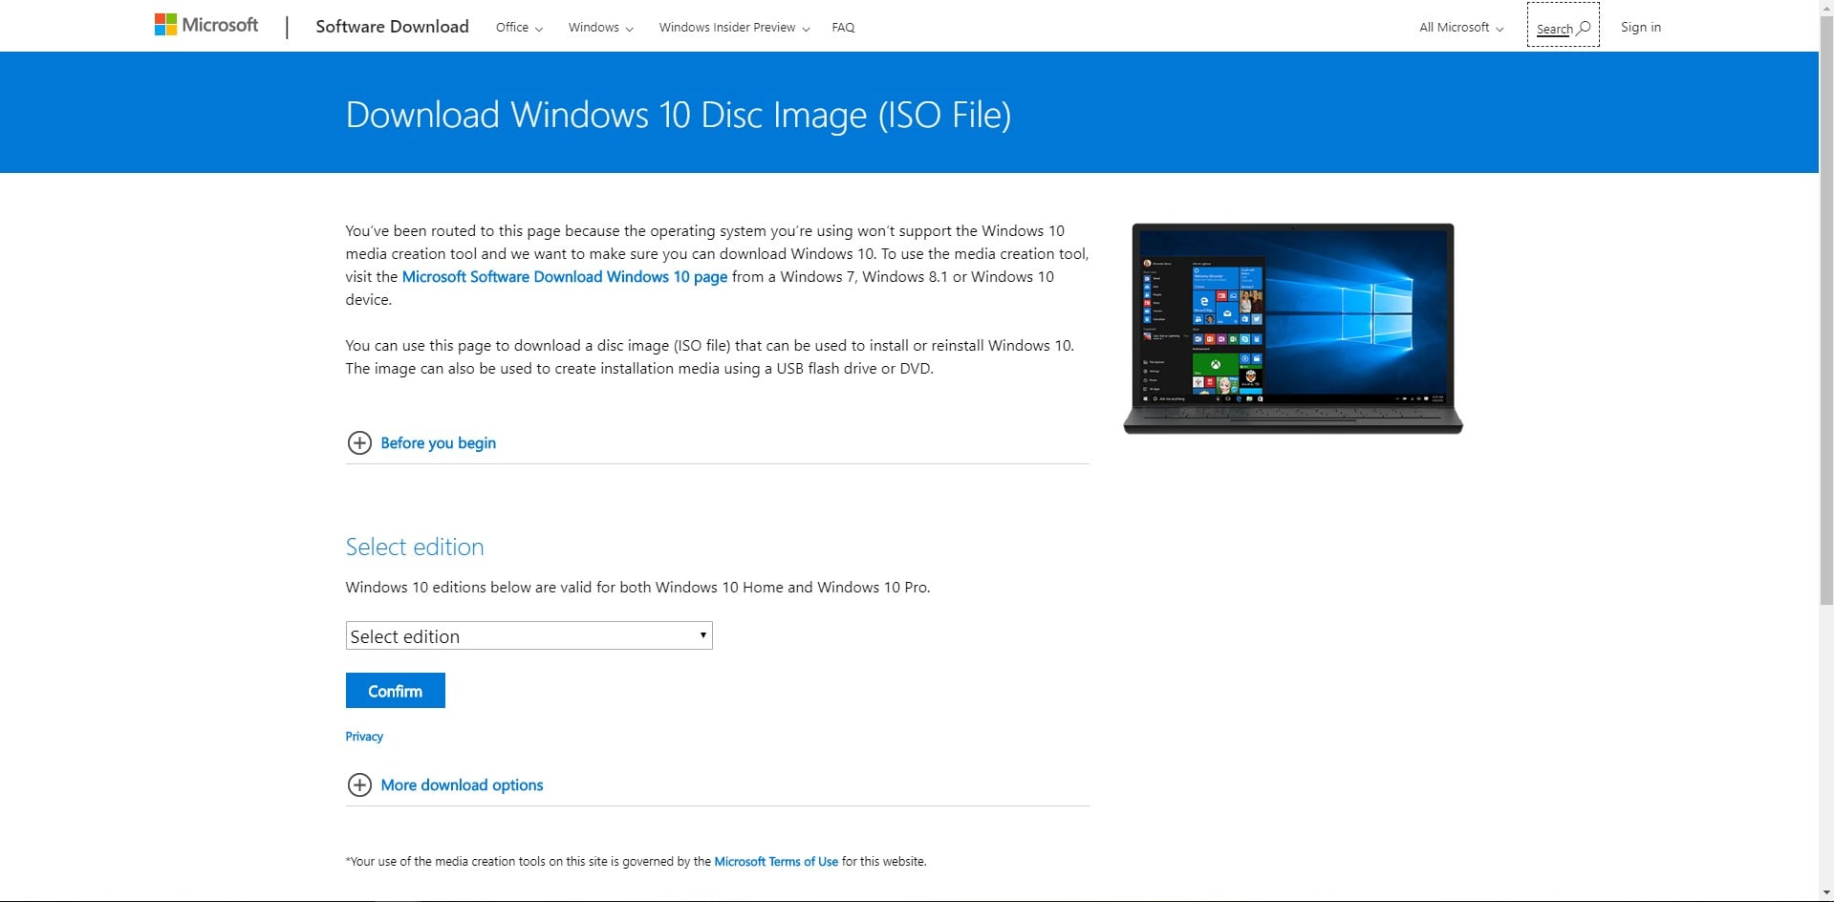
Task: Open the Windows menu
Action: [600, 28]
